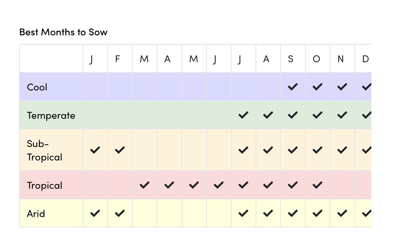Click Sub-Tropical row February checkmark
Image resolution: width=395 pixels, height=241 pixels.
[120, 150]
